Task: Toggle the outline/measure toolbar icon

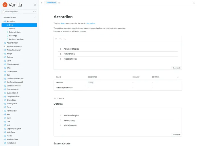Action: pos(60,3)
